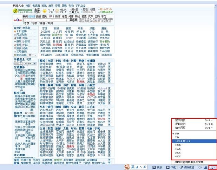This screenshot has width=217, height=170.
Task: Open the 新浪 site link
Action: 57,28
